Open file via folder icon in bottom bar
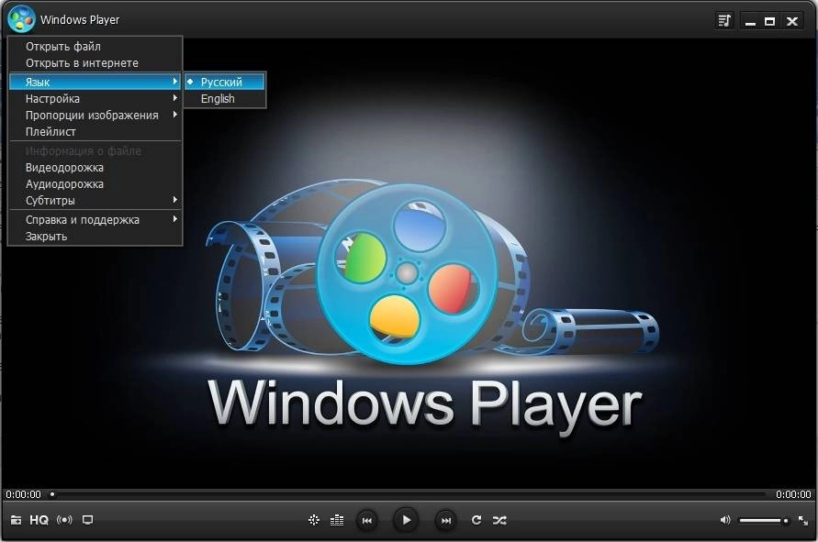 click(17, 520)
